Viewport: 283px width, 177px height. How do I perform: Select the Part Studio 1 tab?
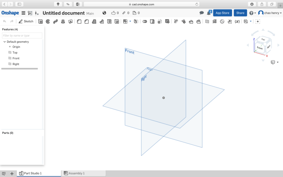pos(32,173)
